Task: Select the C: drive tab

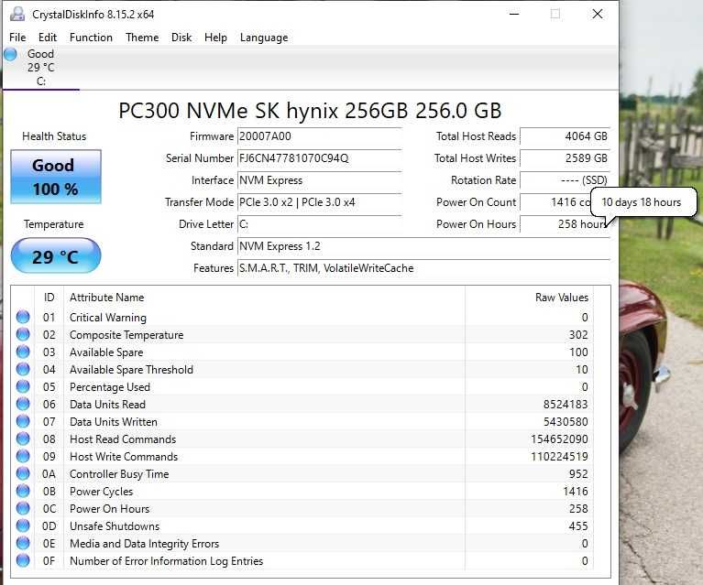Action: tap(41, 68)
